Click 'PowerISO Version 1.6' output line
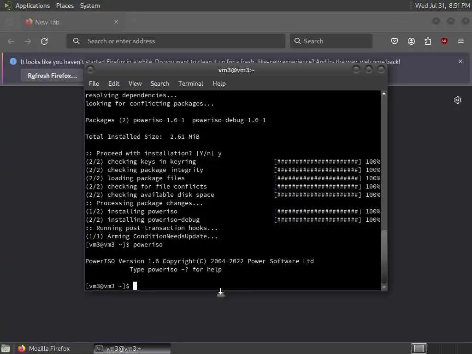Screen dimensions: 472x354 tap(199, 261)
